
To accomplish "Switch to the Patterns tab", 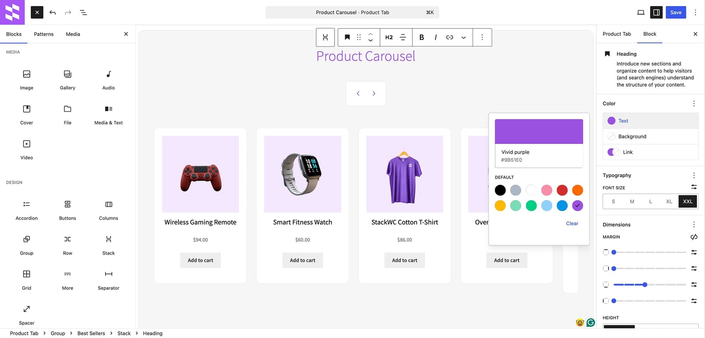I will point(44,34).
